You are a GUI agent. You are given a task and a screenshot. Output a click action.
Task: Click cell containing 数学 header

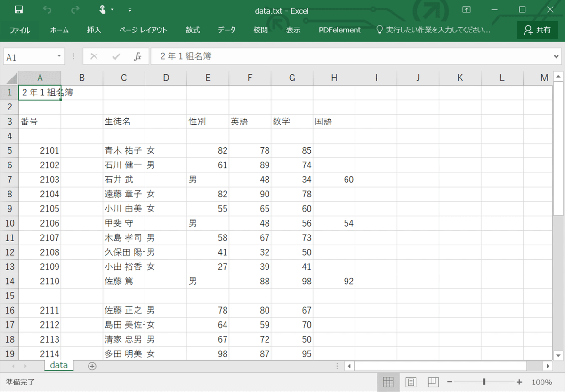tap(292, 122)
